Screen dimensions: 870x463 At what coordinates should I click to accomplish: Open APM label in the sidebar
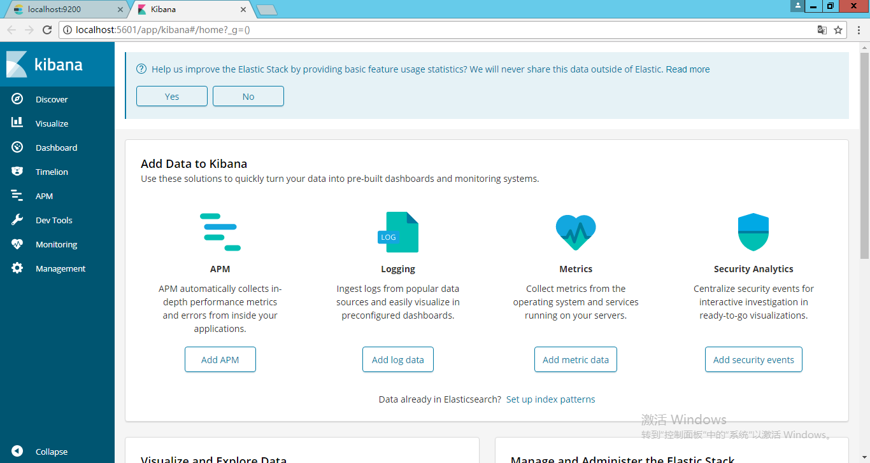44,196
